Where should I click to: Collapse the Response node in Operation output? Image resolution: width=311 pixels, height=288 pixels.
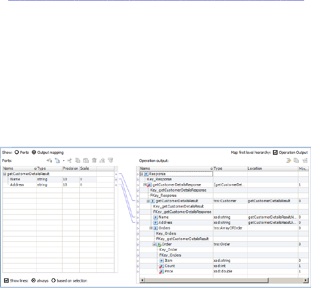coord(142,174)
